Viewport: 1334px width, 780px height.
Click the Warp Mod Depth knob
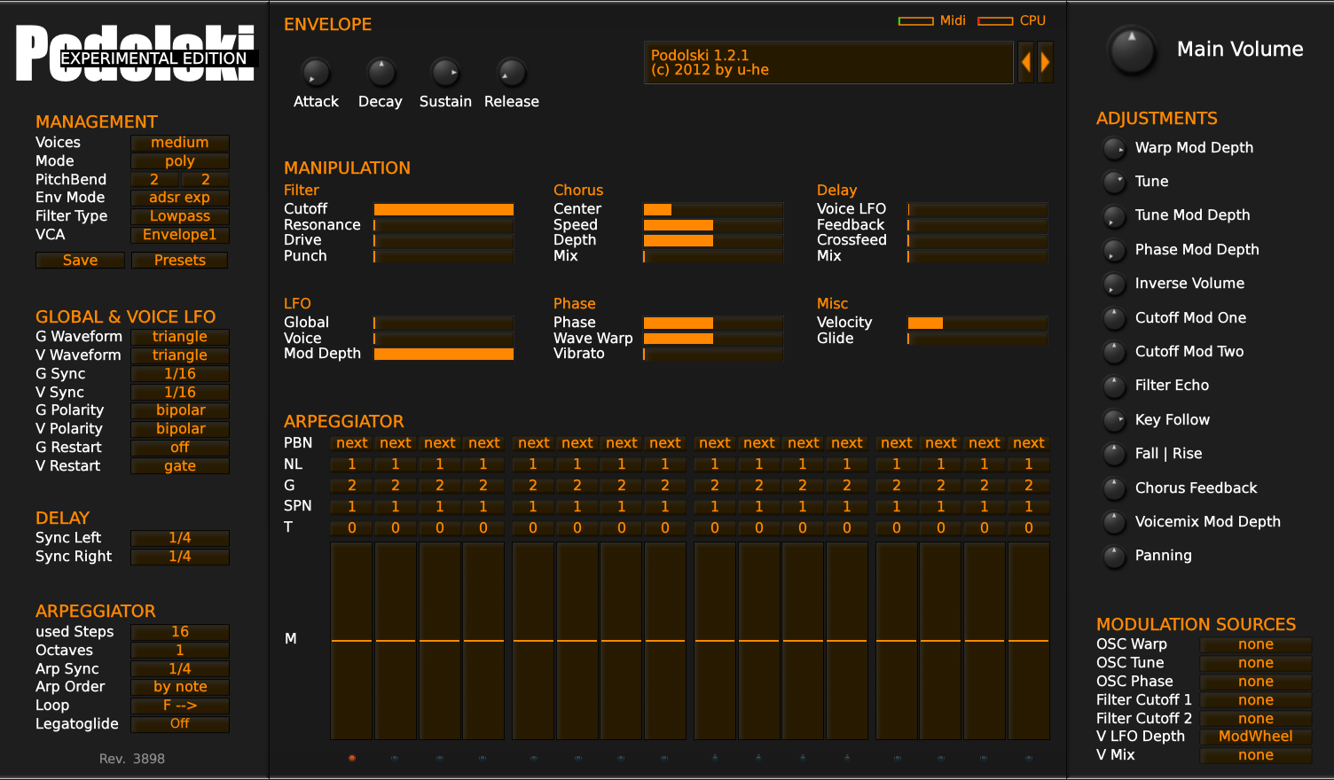tap(1114, 148)
